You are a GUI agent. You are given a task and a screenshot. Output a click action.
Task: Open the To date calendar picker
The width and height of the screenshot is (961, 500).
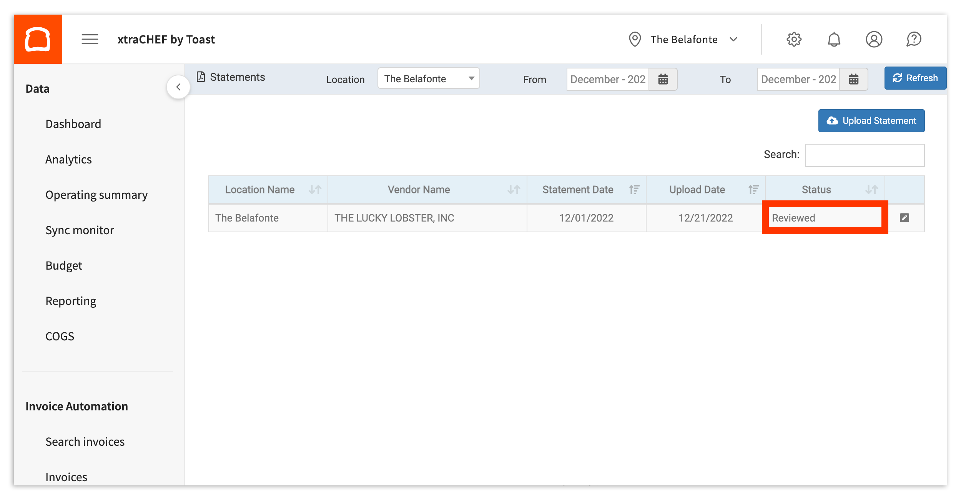[x=853, y=79]
